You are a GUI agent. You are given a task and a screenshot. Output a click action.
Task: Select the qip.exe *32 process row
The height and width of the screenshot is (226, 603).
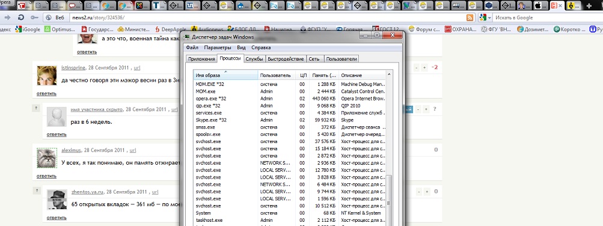point(289,106)
